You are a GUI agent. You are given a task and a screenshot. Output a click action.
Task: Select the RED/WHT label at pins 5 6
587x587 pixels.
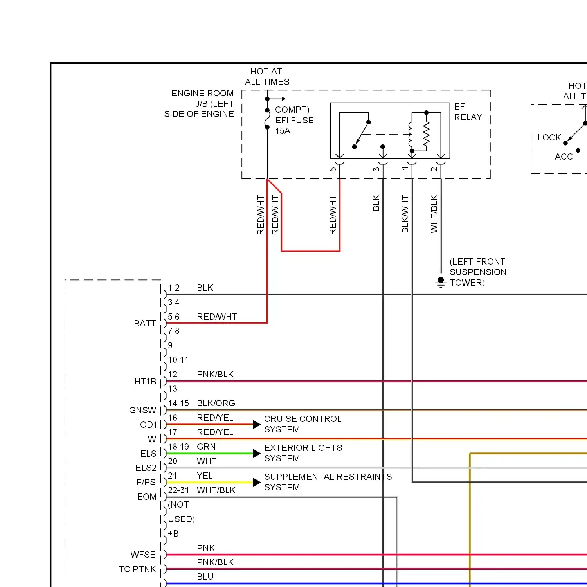[217, 317]
